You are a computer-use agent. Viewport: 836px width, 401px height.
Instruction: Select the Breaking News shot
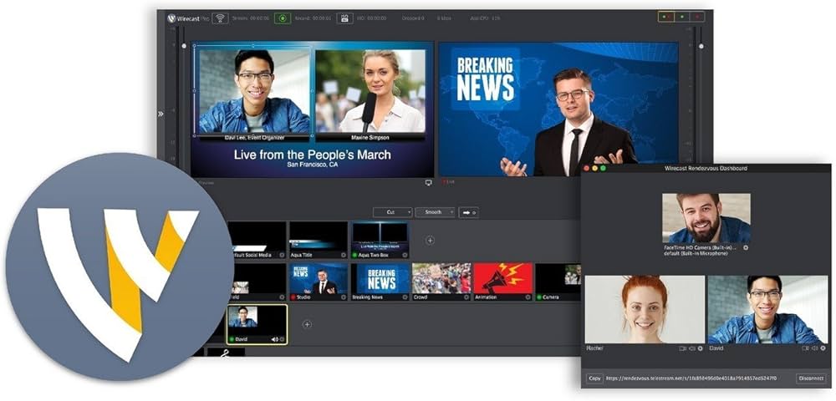380,280
